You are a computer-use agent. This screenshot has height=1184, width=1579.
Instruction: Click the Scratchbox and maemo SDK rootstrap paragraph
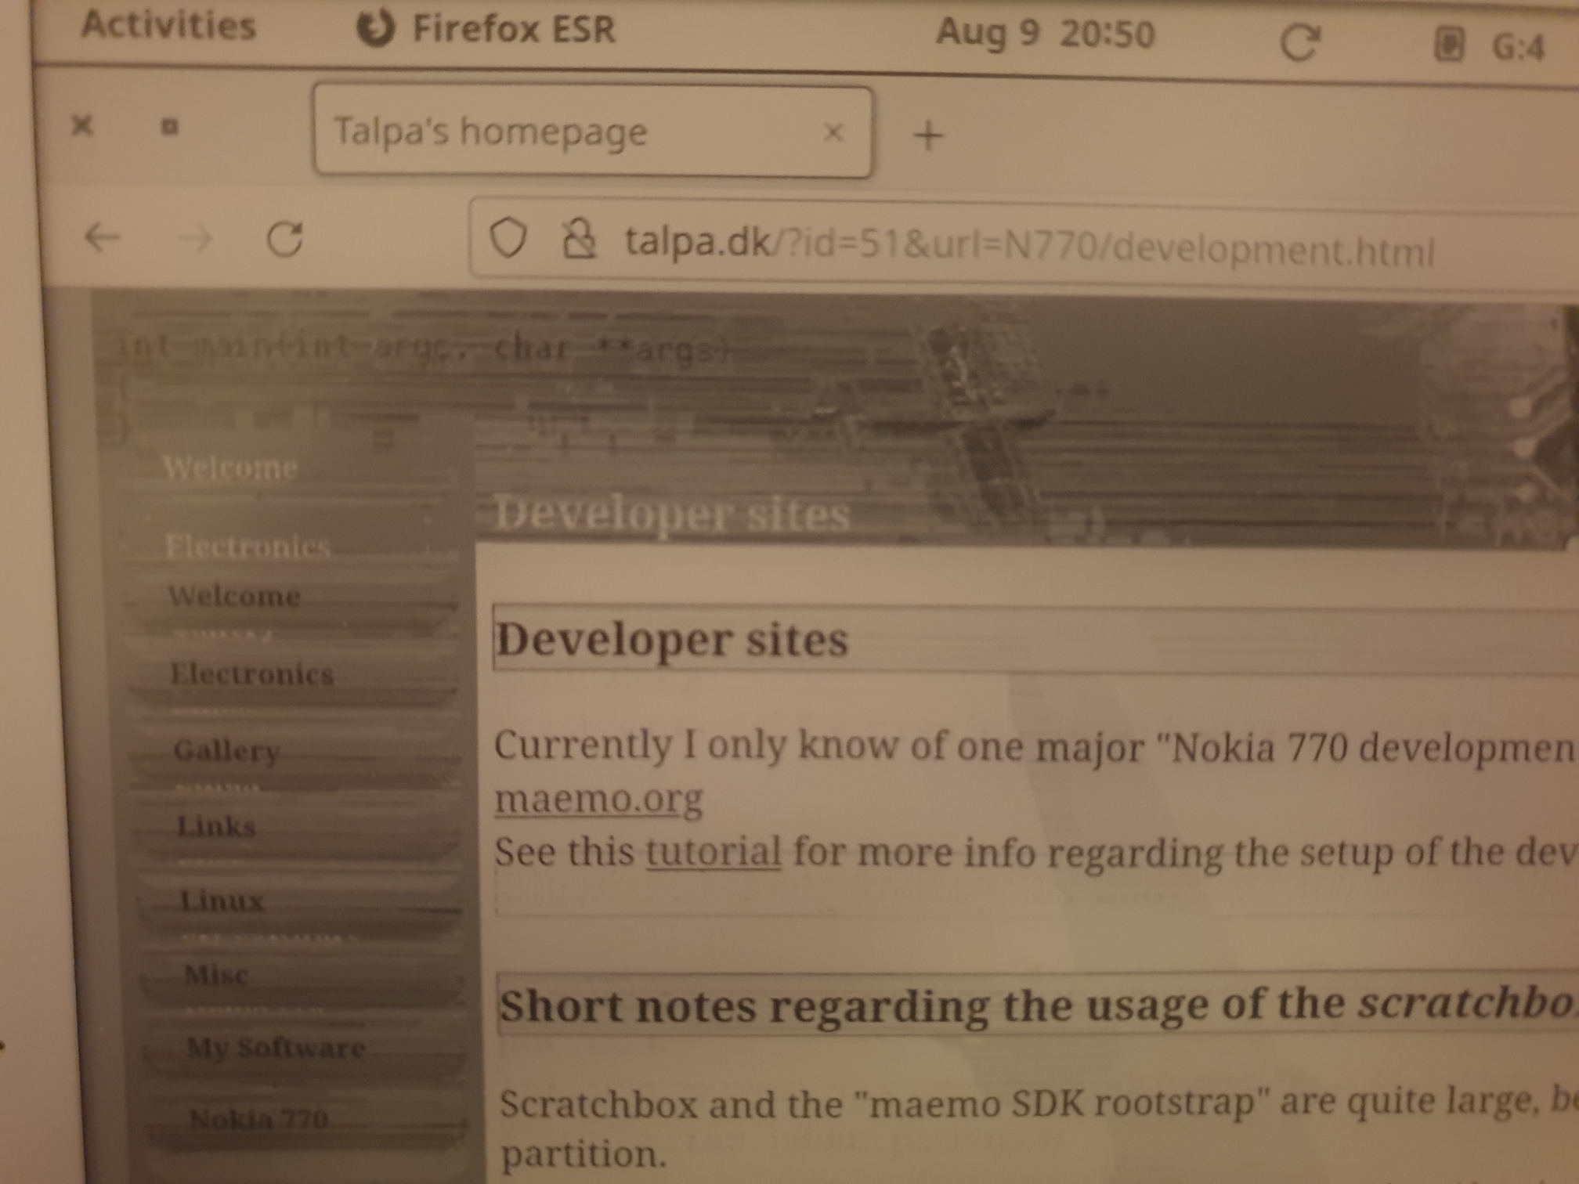[1039, 1128]
